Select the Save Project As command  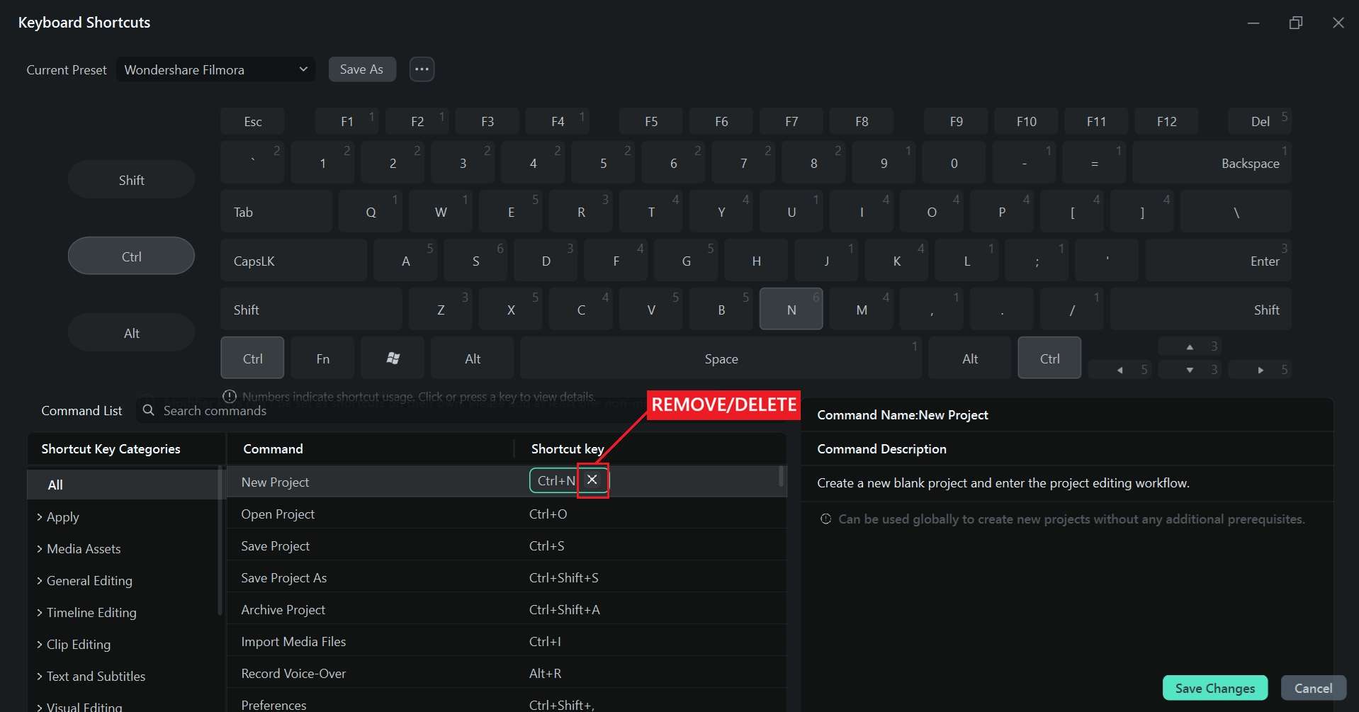coord(507,577)
